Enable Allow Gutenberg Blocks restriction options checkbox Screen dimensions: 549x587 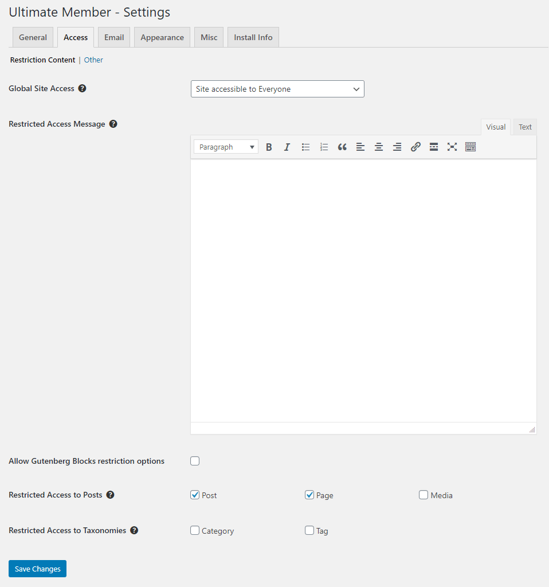pos(195,461)
